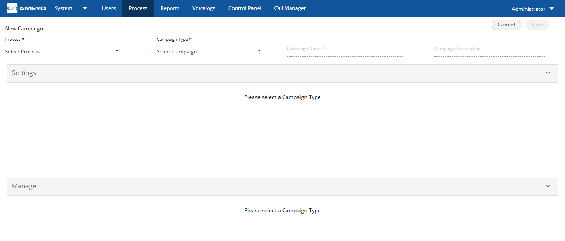Switch to the Voicelogs tab
Image resolution: width=565 pixels, height=241 pixels.
pyautogui.click(x=204, y=8)
